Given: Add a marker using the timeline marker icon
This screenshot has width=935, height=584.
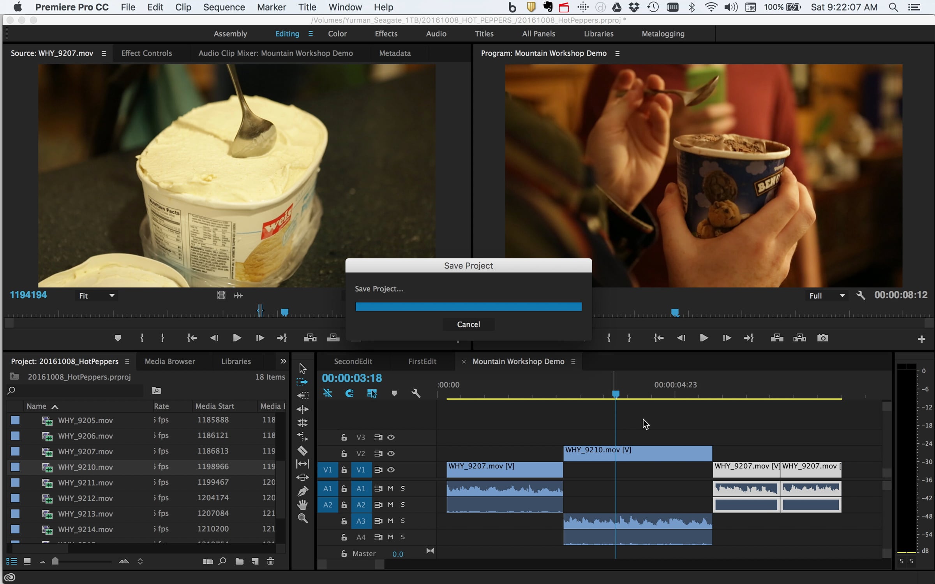Looking at the screenshot, I should tap(394, 393).
